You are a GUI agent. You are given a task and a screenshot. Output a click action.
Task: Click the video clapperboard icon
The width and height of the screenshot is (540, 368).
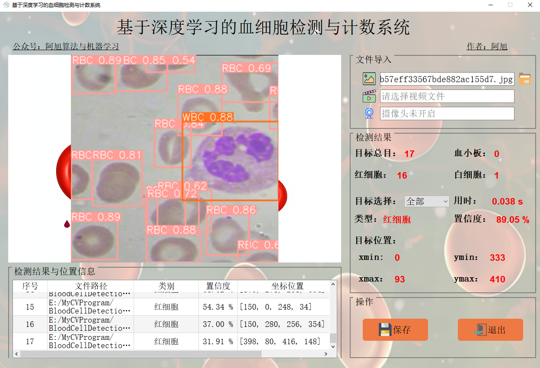(x=369, y=96)
